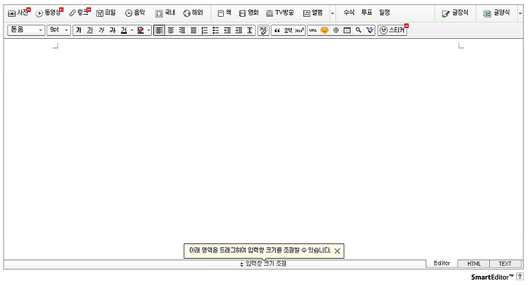Attach a link using 링크
The width and height of the screenshot is (528, 285).
(x=79, y=13)
